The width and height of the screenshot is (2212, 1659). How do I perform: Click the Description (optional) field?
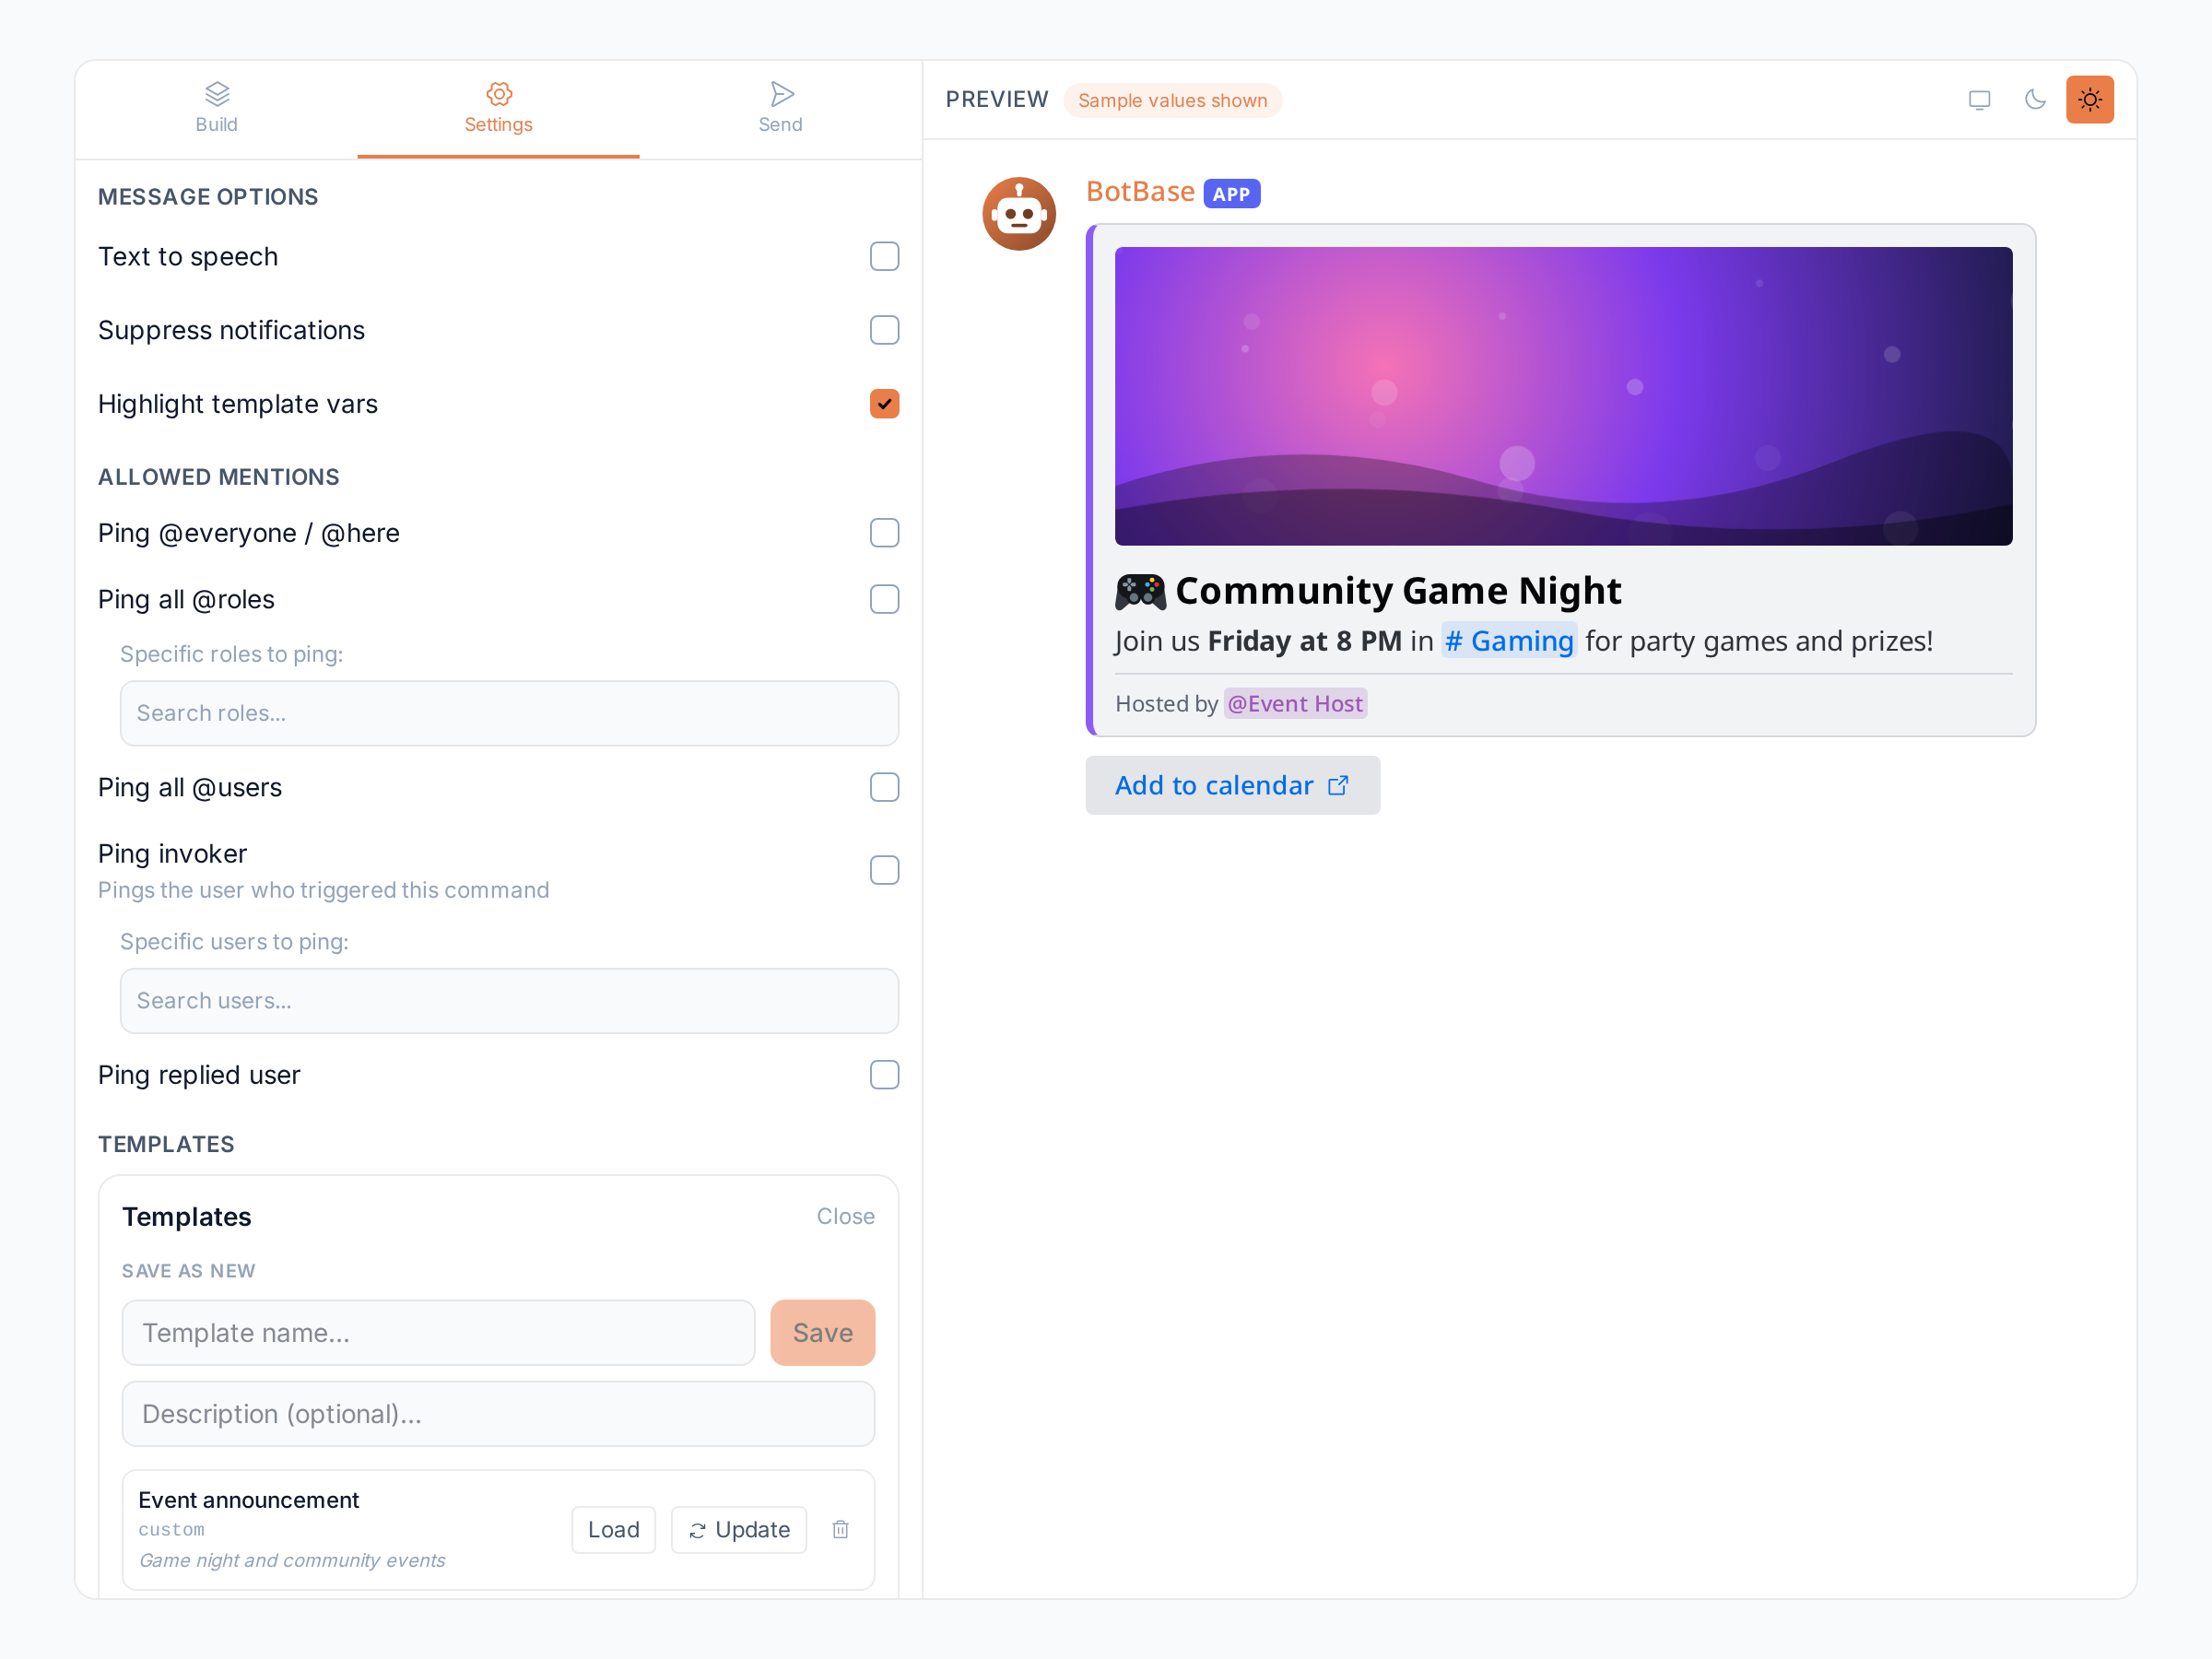click(x=498, y=1414)
